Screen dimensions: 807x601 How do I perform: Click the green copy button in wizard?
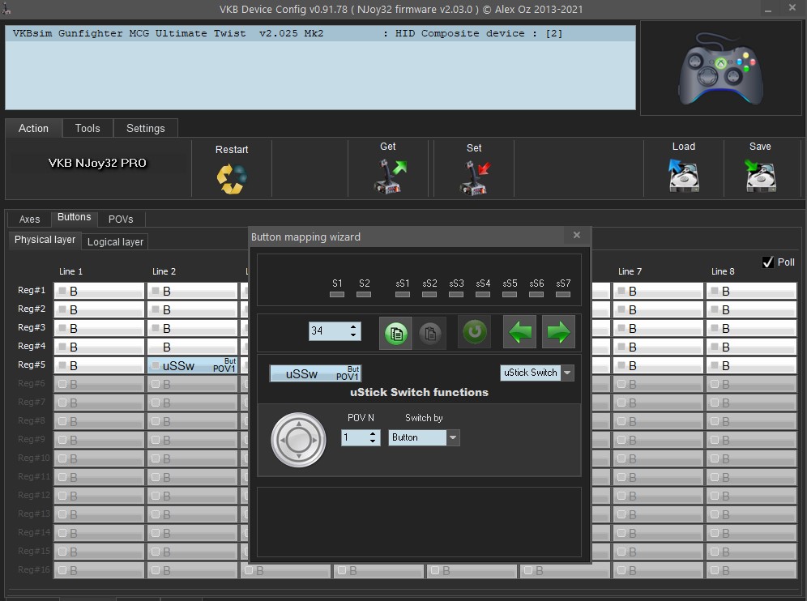tap(395, 332)
